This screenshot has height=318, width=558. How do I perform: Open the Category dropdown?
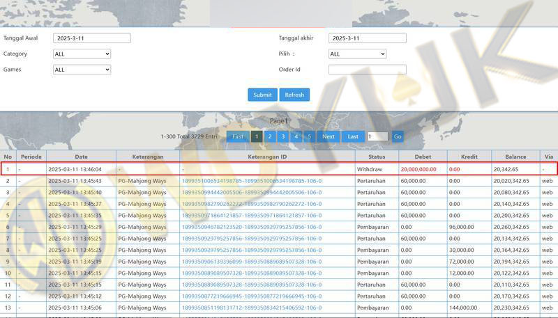point(82,54)
